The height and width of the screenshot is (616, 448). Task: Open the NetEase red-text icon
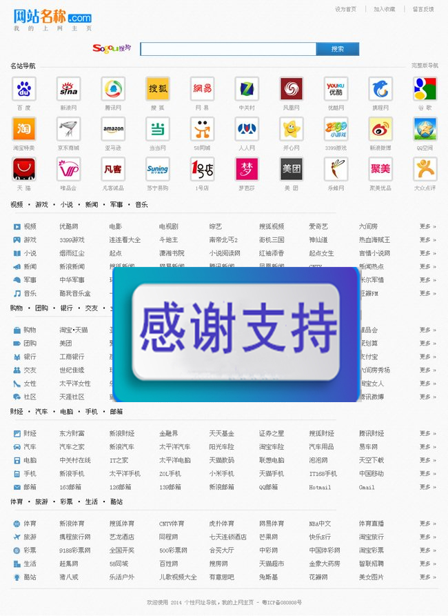[202, 89]
